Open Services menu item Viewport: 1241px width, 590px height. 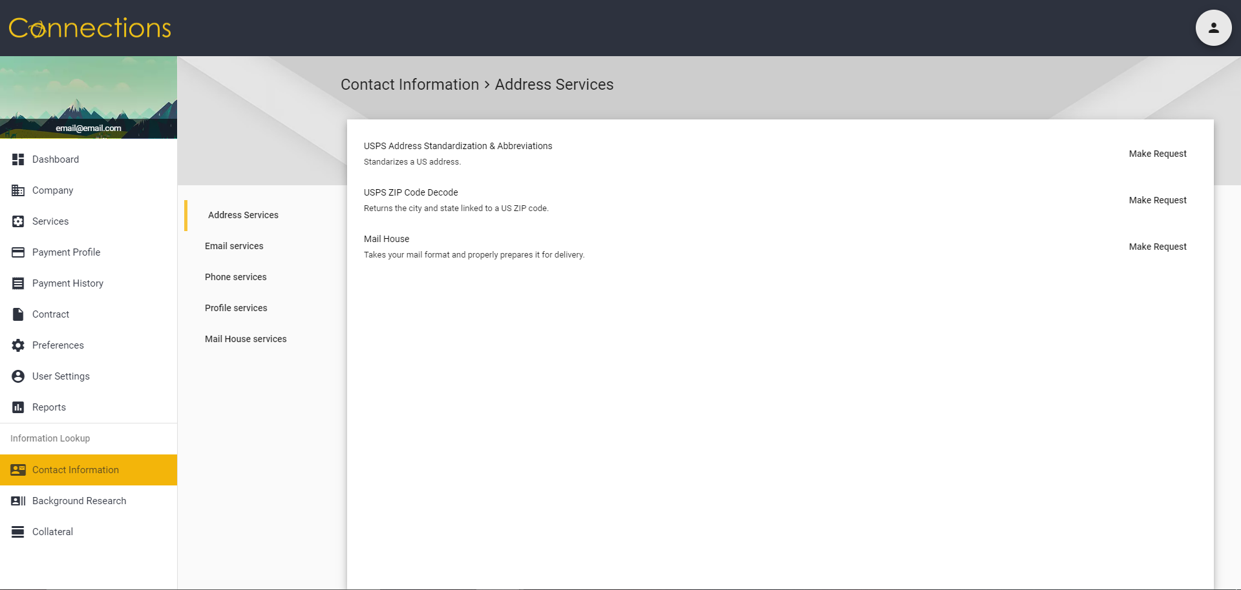pyautogui.click(x=89, y=221)
